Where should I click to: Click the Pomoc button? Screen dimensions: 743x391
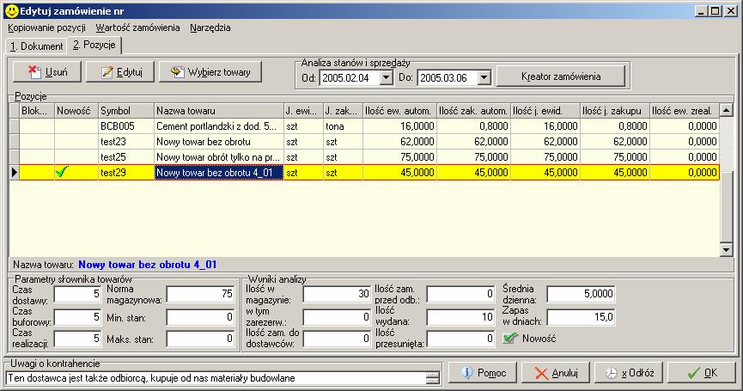pos(483,373)
